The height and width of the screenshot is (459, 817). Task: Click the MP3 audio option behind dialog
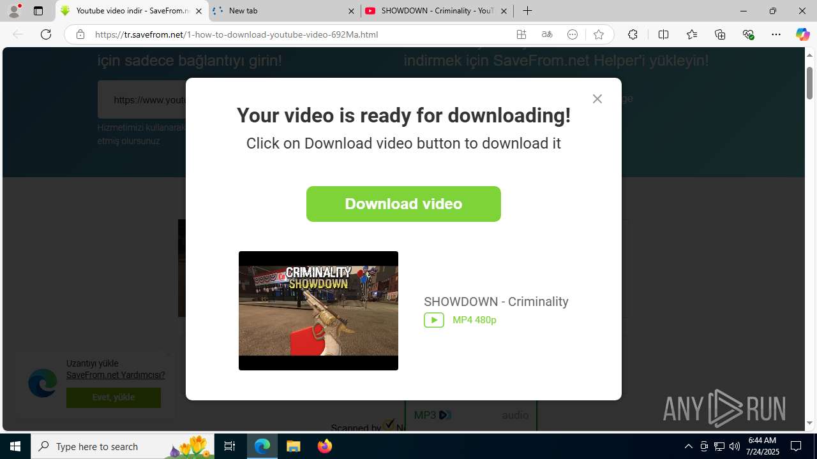(x=471, y=415)
